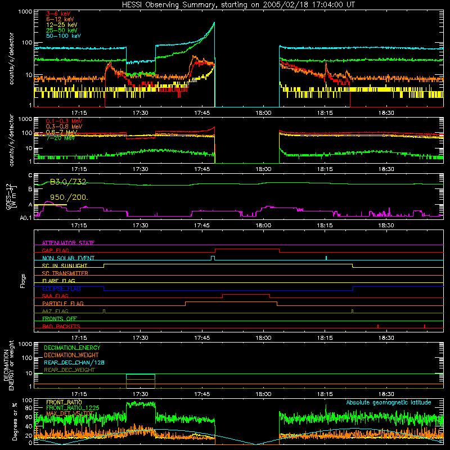This screenshot has width=450, height=450.
Task: Click the REAR_DEC_CHAN/128 legend entry
Action: pos(74,362)
